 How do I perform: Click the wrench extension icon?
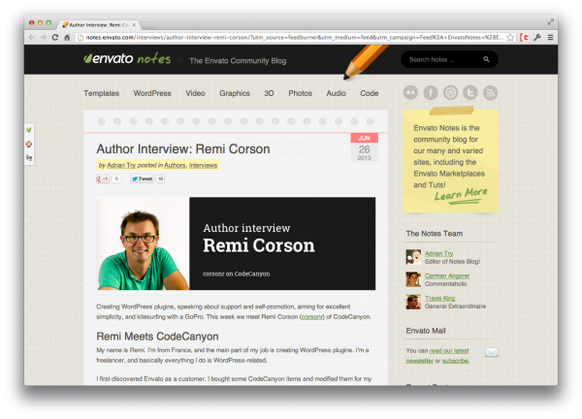[537, 38]
